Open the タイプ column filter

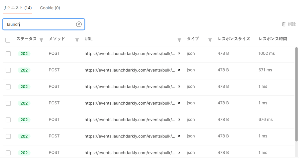click(x=210, y=39)
